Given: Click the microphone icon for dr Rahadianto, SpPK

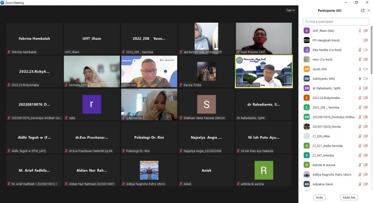Looking at the screenshot, I should pos(360,88).
